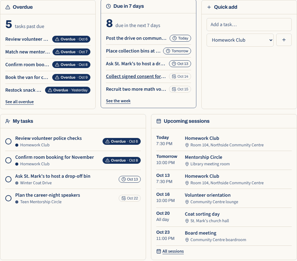297x261 pixels.
Task: Mark Review volunteer police checks as complete
Action: [x=8, y=141]
